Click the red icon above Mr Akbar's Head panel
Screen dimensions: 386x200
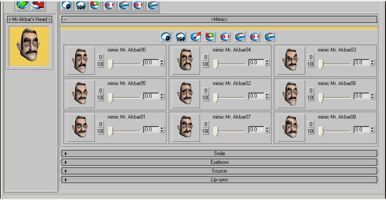(x=38, y=5)
